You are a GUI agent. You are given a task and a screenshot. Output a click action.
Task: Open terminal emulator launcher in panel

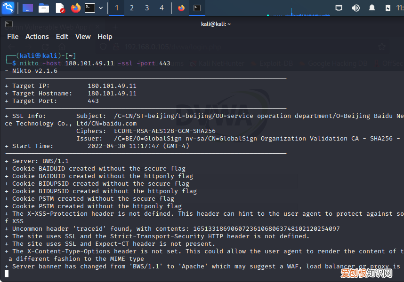pos(89,8)
